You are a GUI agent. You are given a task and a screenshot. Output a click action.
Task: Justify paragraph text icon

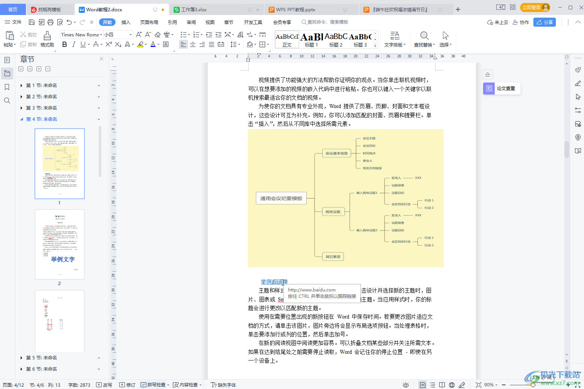pos(212,44)
